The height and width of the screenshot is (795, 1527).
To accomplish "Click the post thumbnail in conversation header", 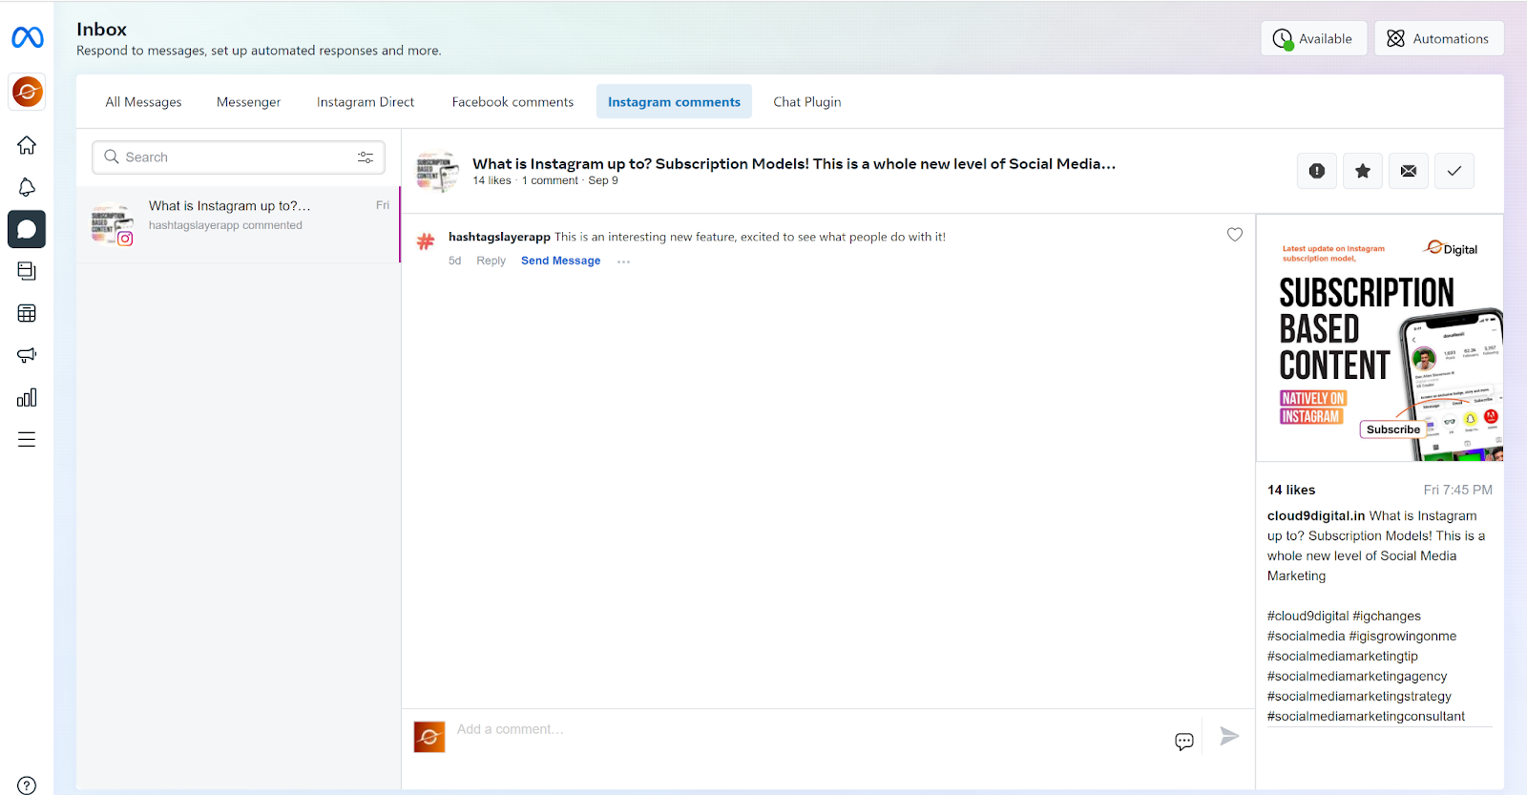I will tap(438, 172).
